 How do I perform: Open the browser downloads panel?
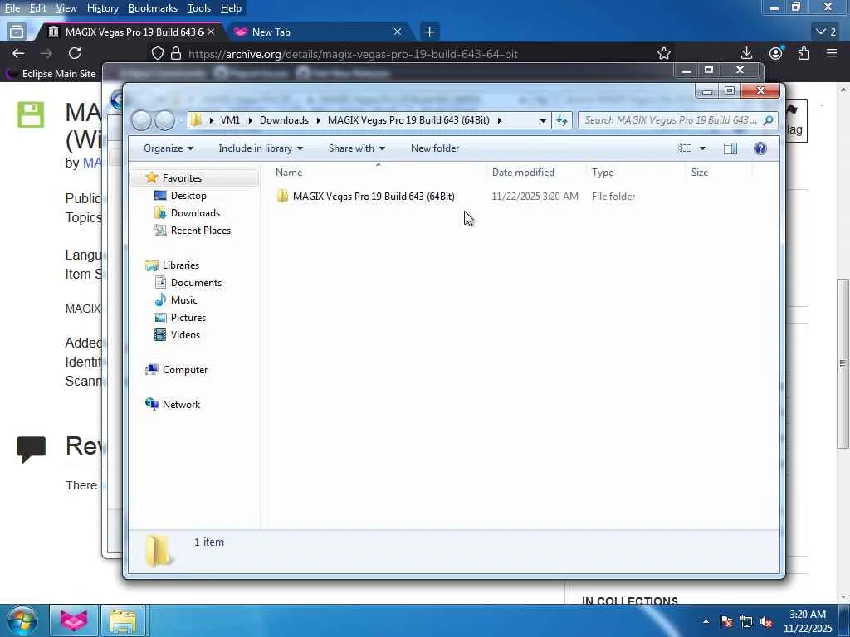746,53
